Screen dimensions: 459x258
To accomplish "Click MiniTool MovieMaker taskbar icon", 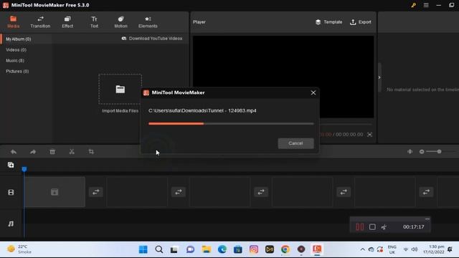I will [x=317, y=249].
